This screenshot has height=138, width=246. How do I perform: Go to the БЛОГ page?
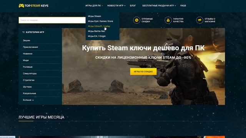pos(133,6)
